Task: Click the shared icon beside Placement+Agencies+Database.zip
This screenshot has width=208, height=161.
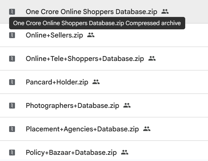Action: tap(147, 129)
